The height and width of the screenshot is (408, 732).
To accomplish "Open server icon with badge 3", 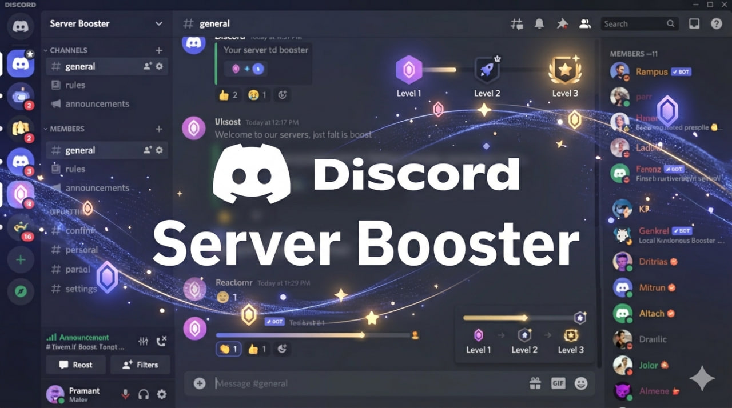I will pyautogui.click(x=21, y=161).
